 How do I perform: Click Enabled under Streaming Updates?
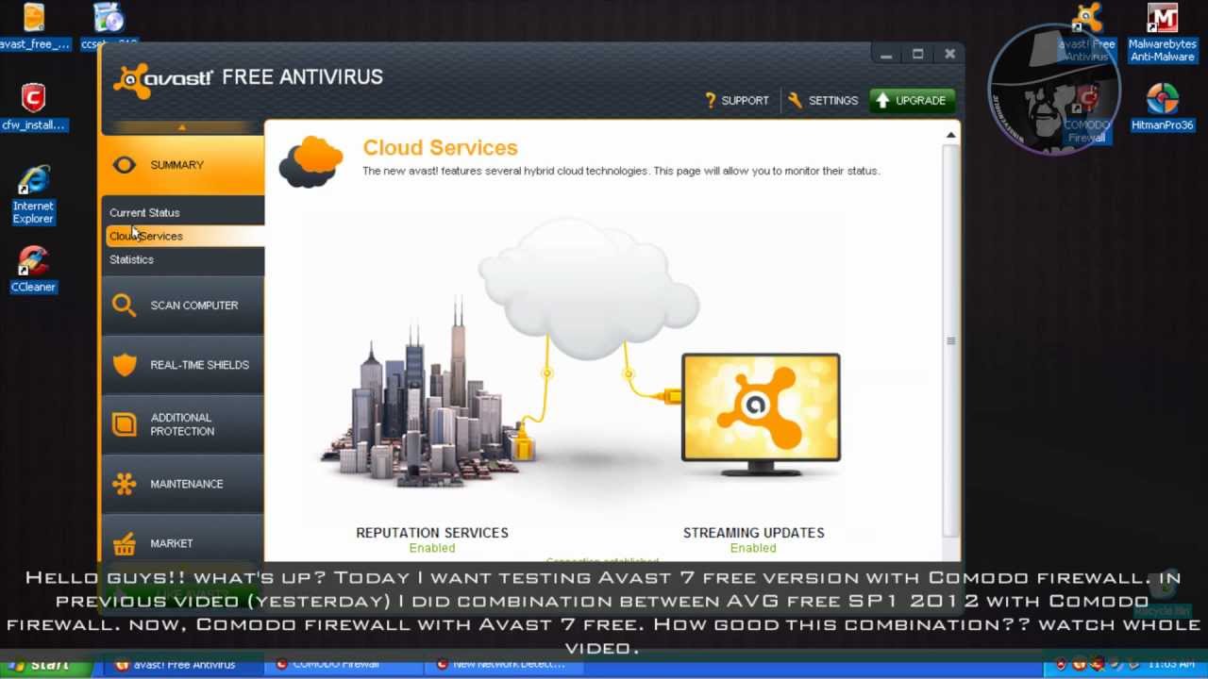[x=753, y=548]
